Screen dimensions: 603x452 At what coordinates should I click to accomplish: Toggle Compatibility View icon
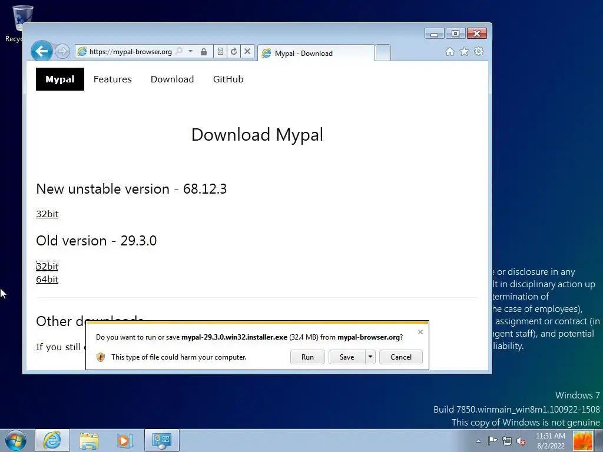tap(220, 52)
